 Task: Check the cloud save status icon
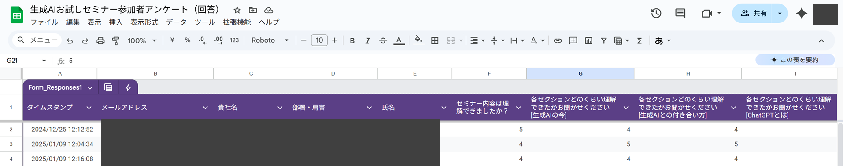click(268, 10)
